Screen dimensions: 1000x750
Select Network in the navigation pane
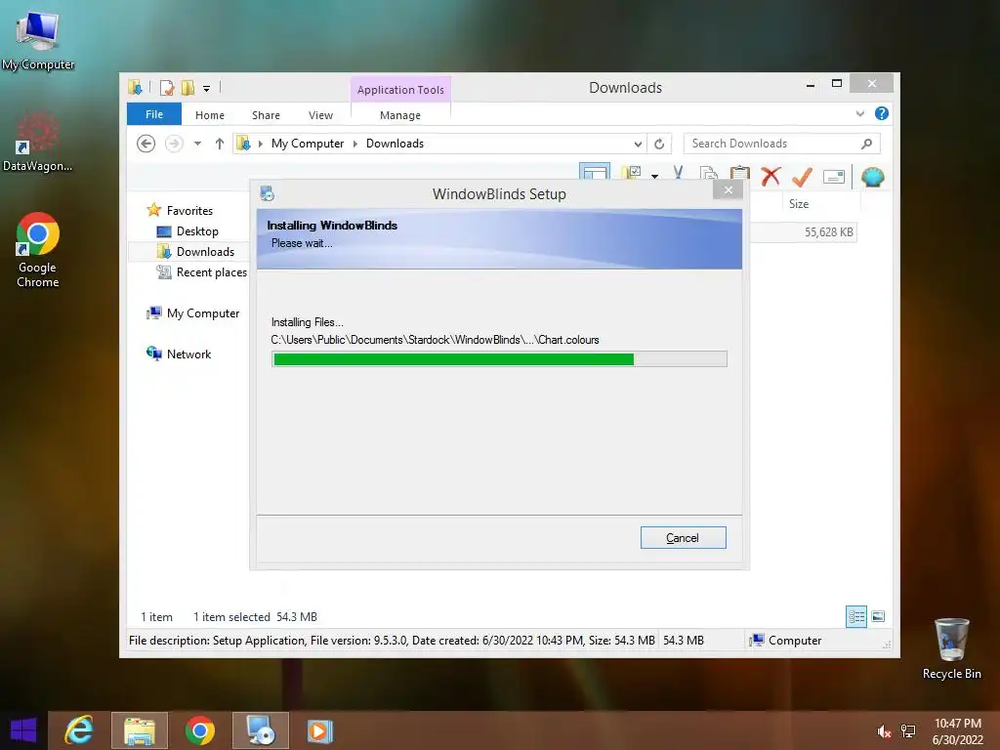pyautogui.click(x=188, y=354)
